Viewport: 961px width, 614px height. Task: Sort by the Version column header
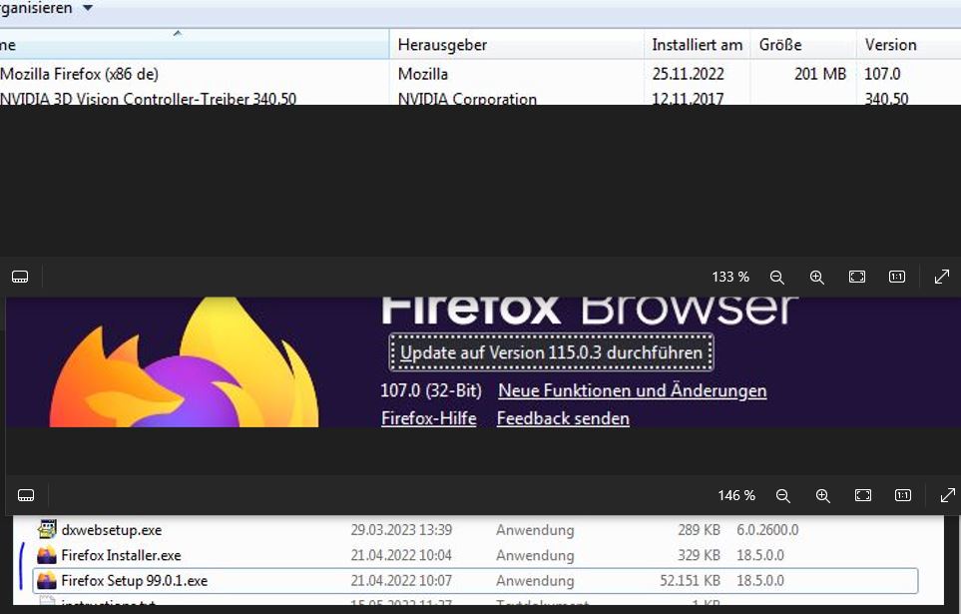[909, 45]
